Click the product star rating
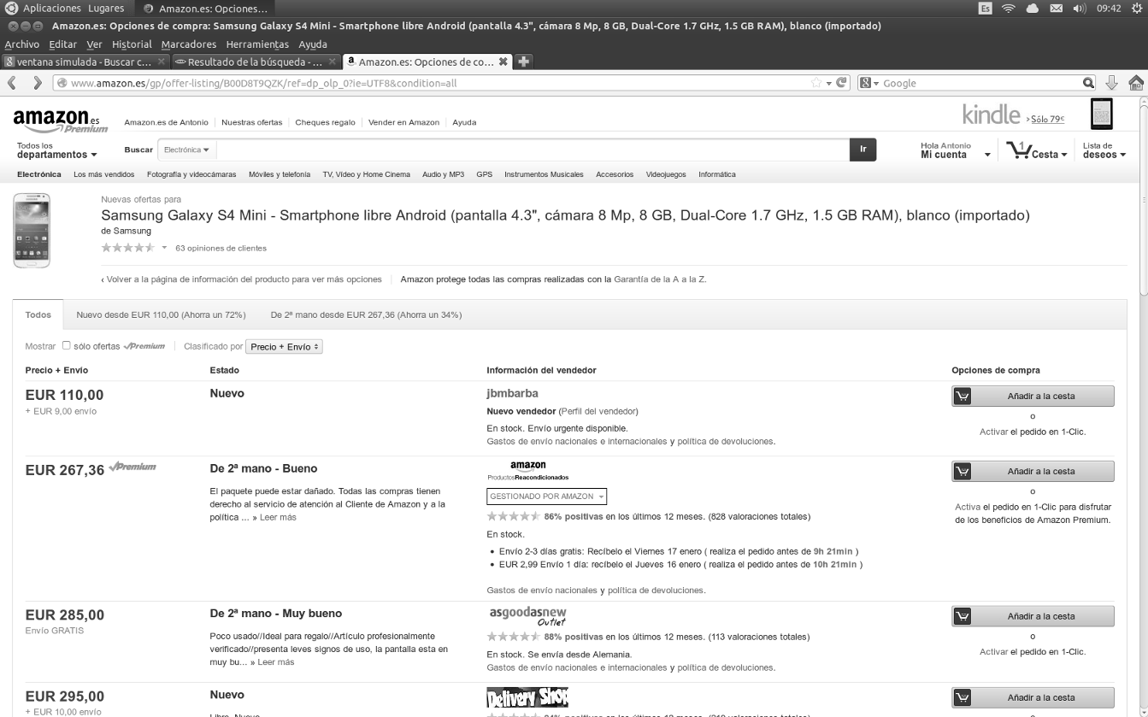This screenshot has height=717, width=1148. click(x=128, y=248)
